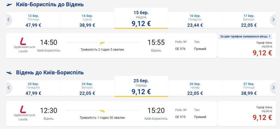Pick 17 бер. Вівторок for 22,05 €
Viewport: 280px width, 129px height.
click(x=249, y=20)
